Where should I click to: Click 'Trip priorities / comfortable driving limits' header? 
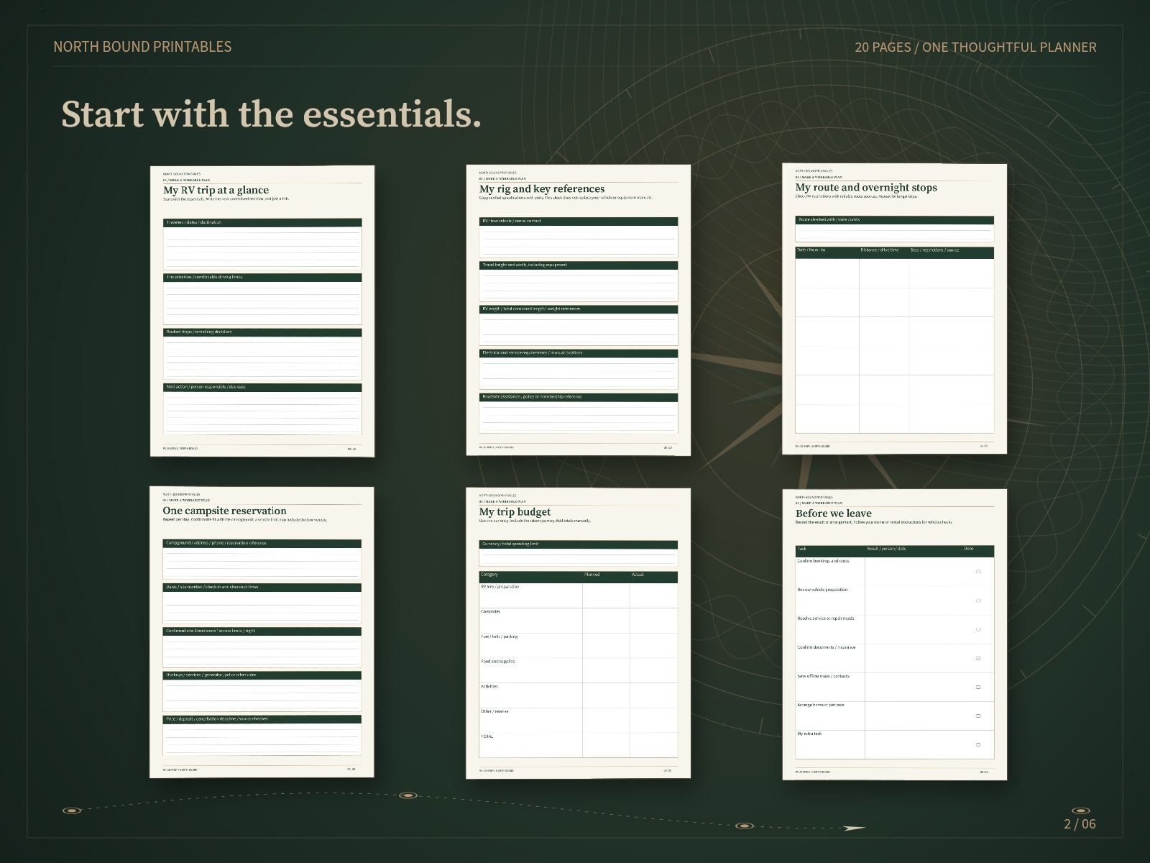pyautogui.click(x=262, y=278)
